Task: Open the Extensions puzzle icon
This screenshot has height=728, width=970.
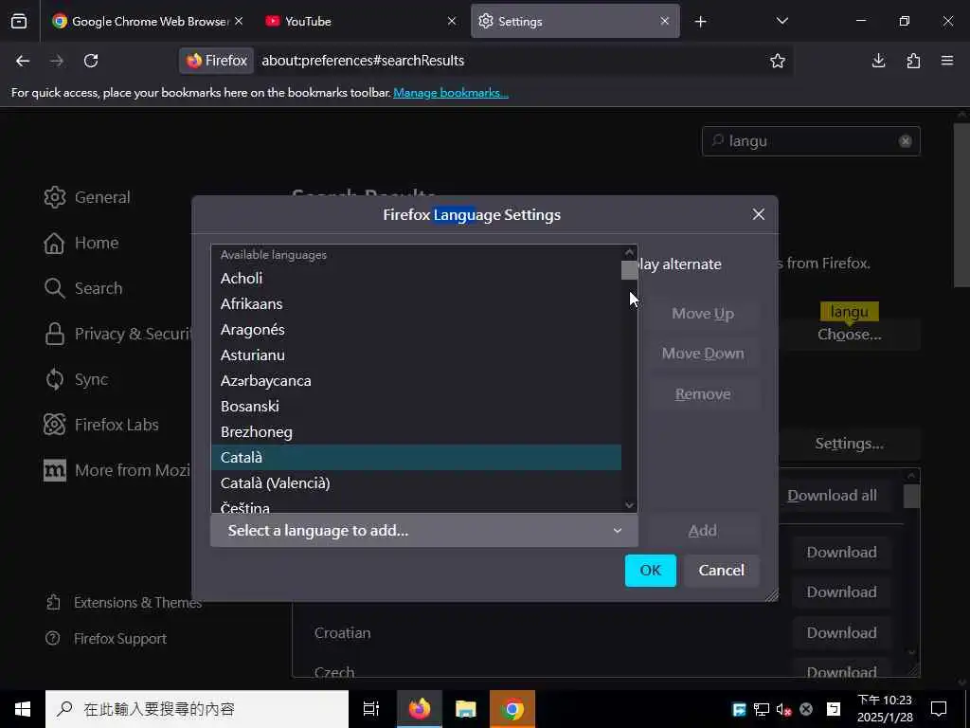Action: click(x=913, y=61)
